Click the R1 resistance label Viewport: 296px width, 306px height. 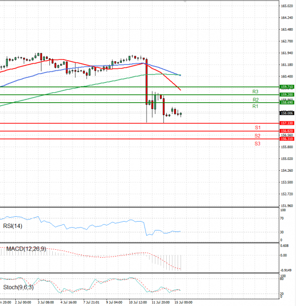coord(255,106)
